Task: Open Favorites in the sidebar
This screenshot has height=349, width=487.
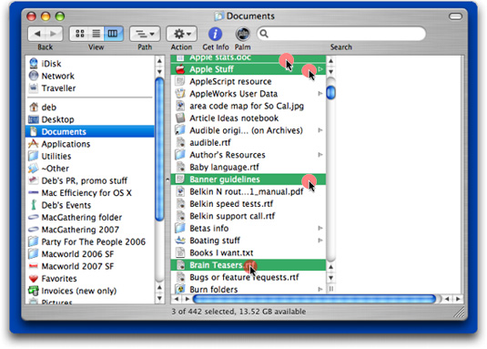Action: 90,279
